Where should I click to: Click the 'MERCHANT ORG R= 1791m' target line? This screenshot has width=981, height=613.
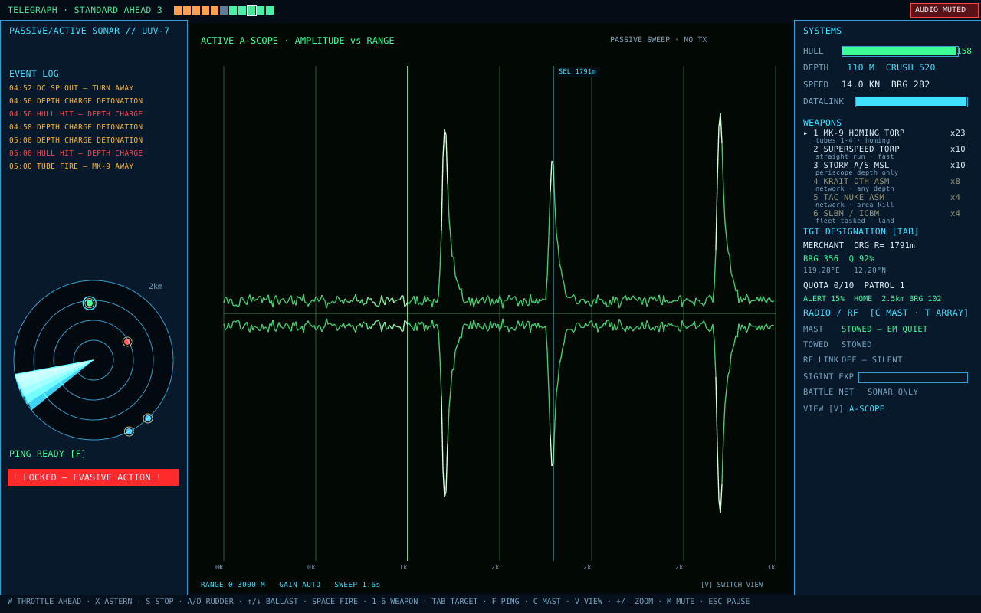click(x=859, y=246)
